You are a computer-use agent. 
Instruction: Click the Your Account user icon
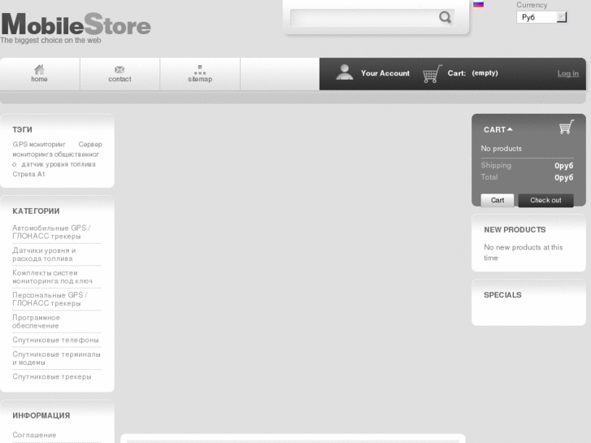point(344,72)
